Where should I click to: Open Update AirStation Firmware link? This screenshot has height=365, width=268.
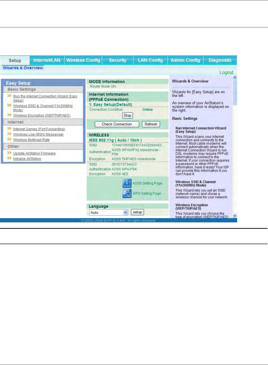pos(34,153)
